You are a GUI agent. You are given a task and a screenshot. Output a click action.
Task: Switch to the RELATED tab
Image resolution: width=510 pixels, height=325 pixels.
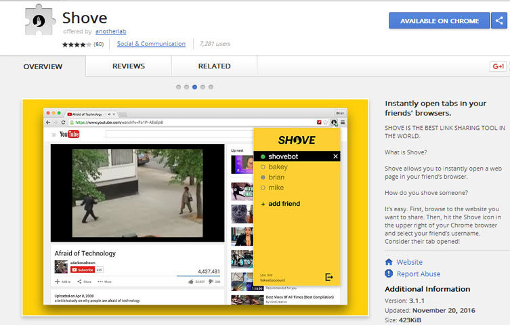(214, 66)
